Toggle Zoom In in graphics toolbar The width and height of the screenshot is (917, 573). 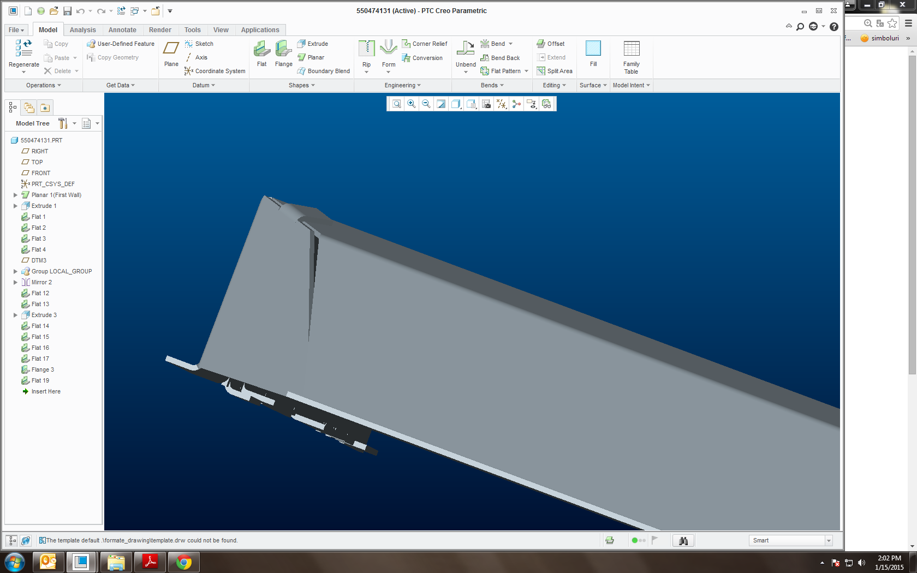click(x=412, y=104)
